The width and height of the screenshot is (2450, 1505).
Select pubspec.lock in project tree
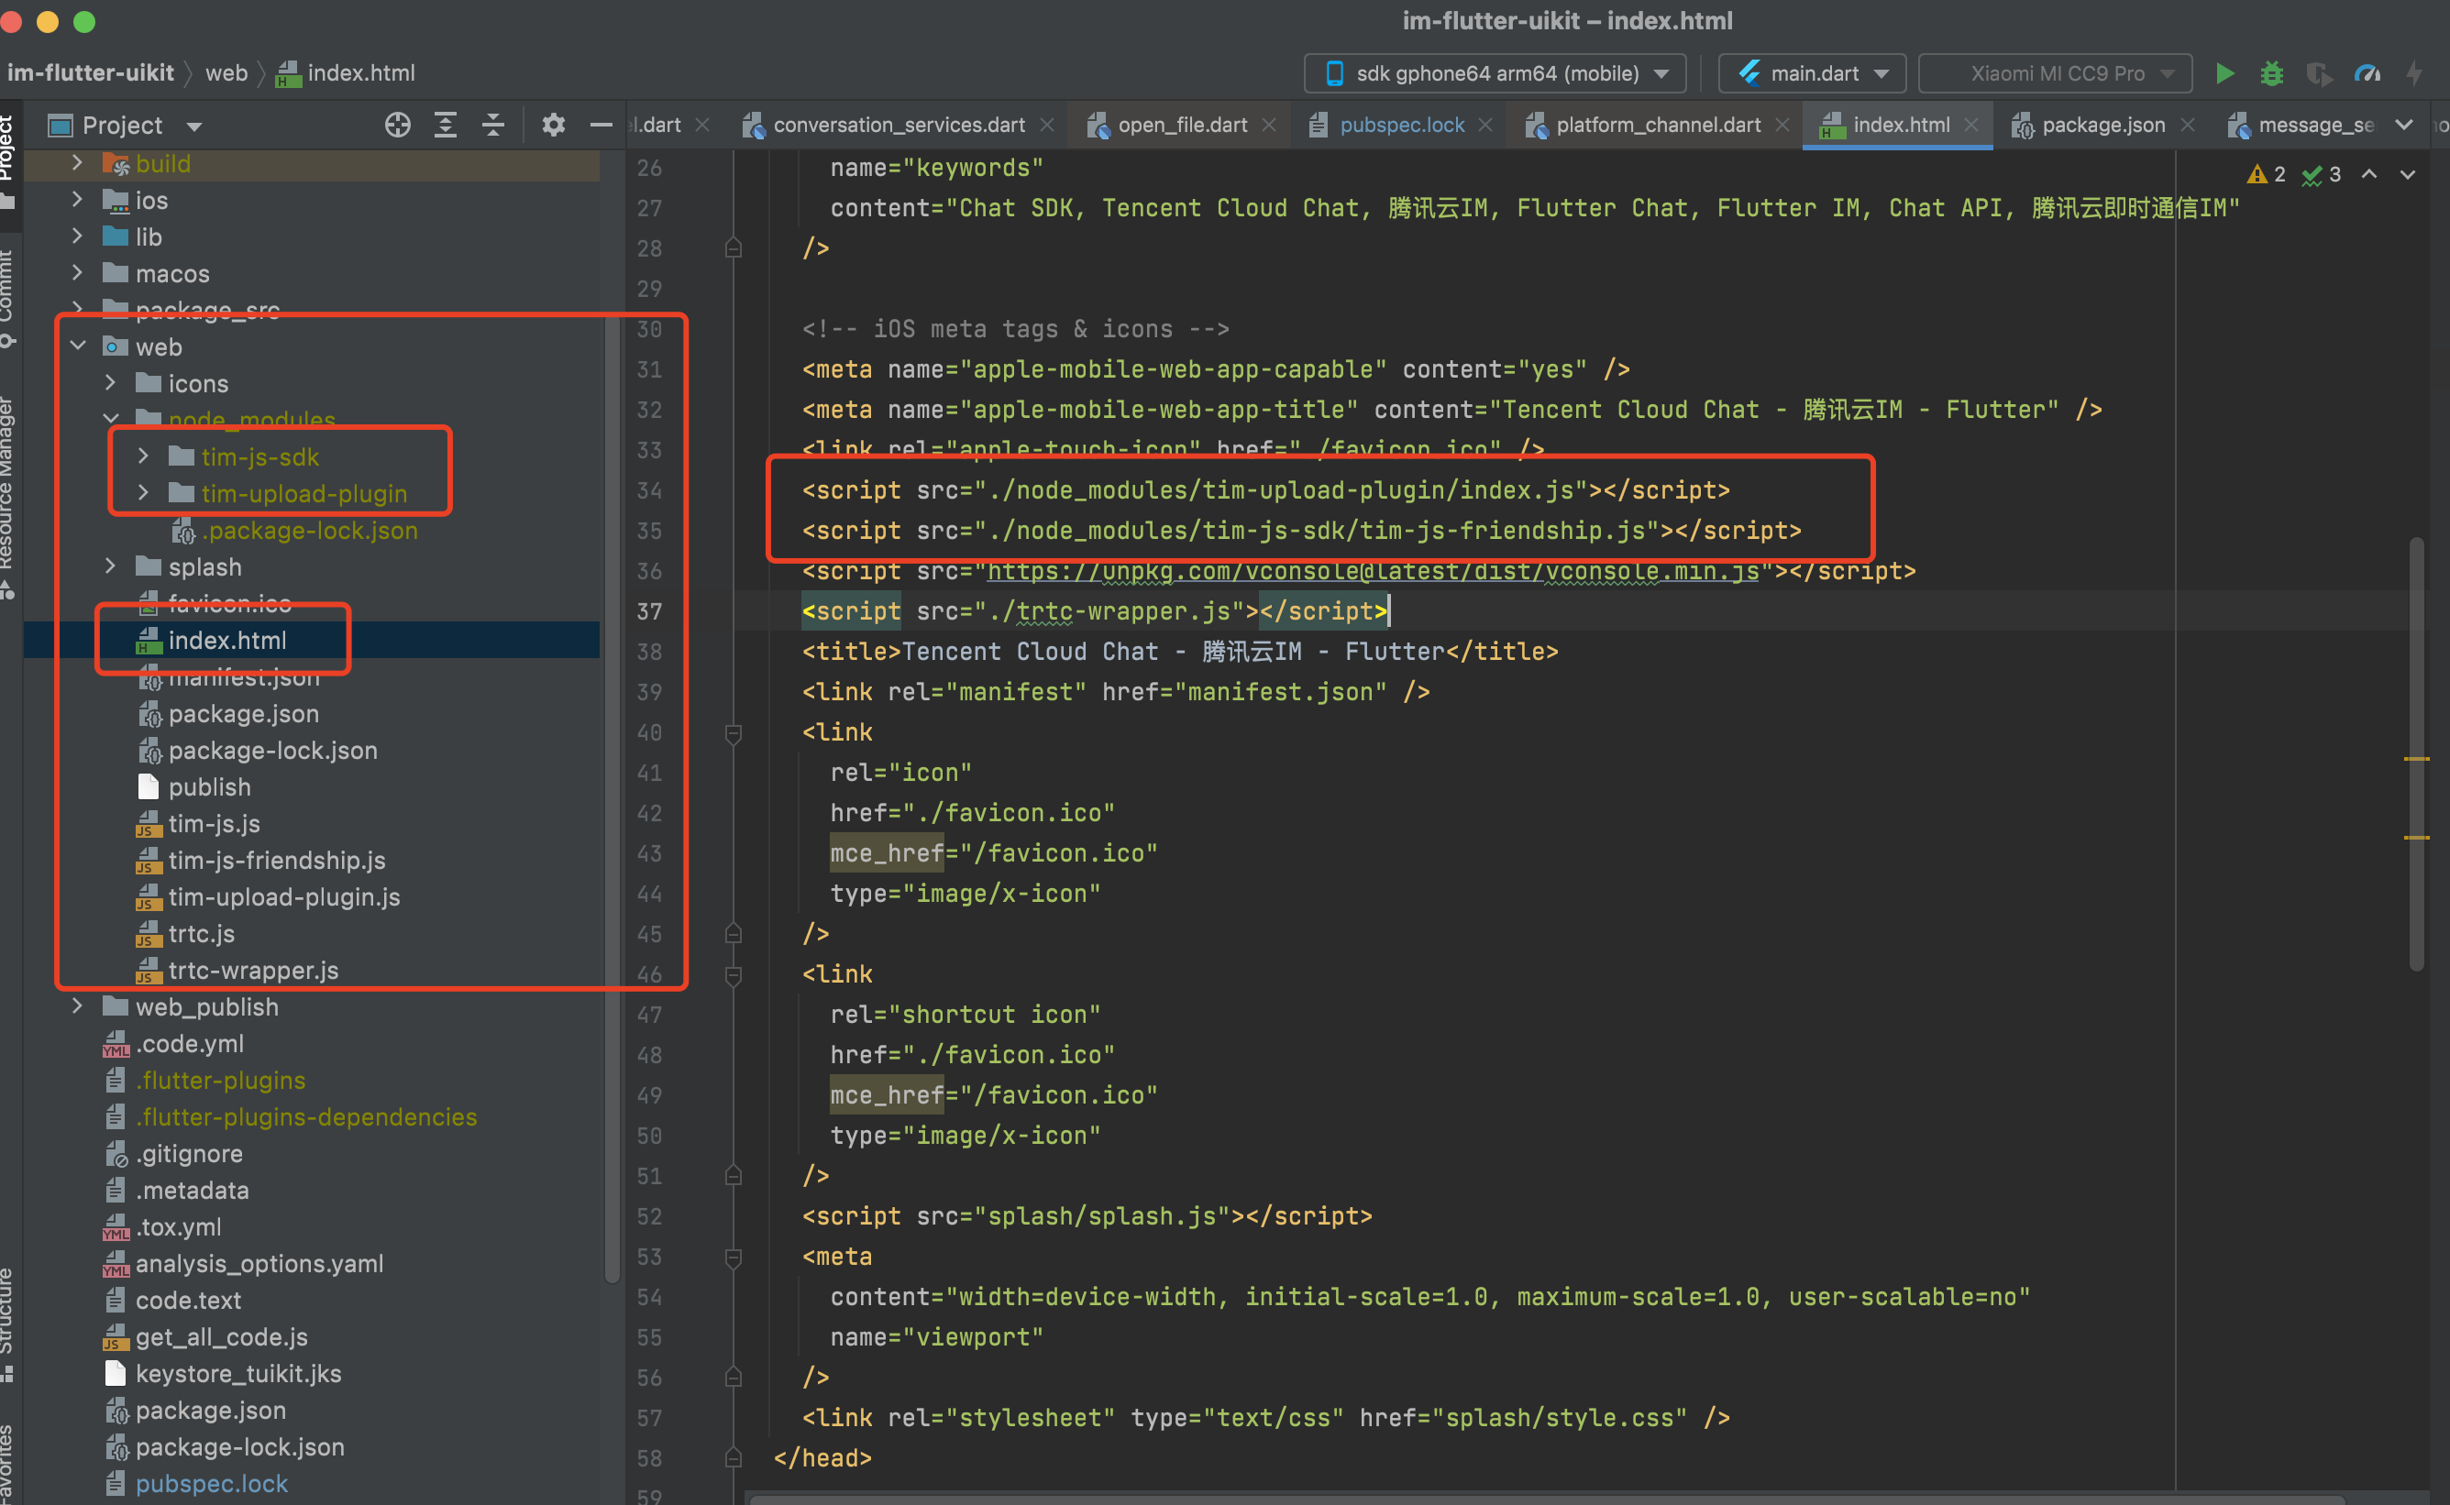(x=211, y=1483)
